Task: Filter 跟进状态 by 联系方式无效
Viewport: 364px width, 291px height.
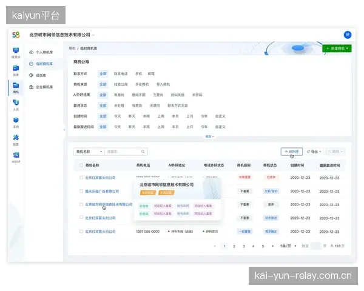Action: click(x=178, y=105)
